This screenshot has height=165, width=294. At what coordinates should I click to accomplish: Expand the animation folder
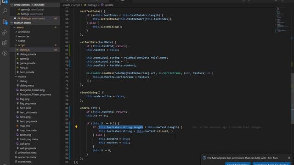point(16,32)
